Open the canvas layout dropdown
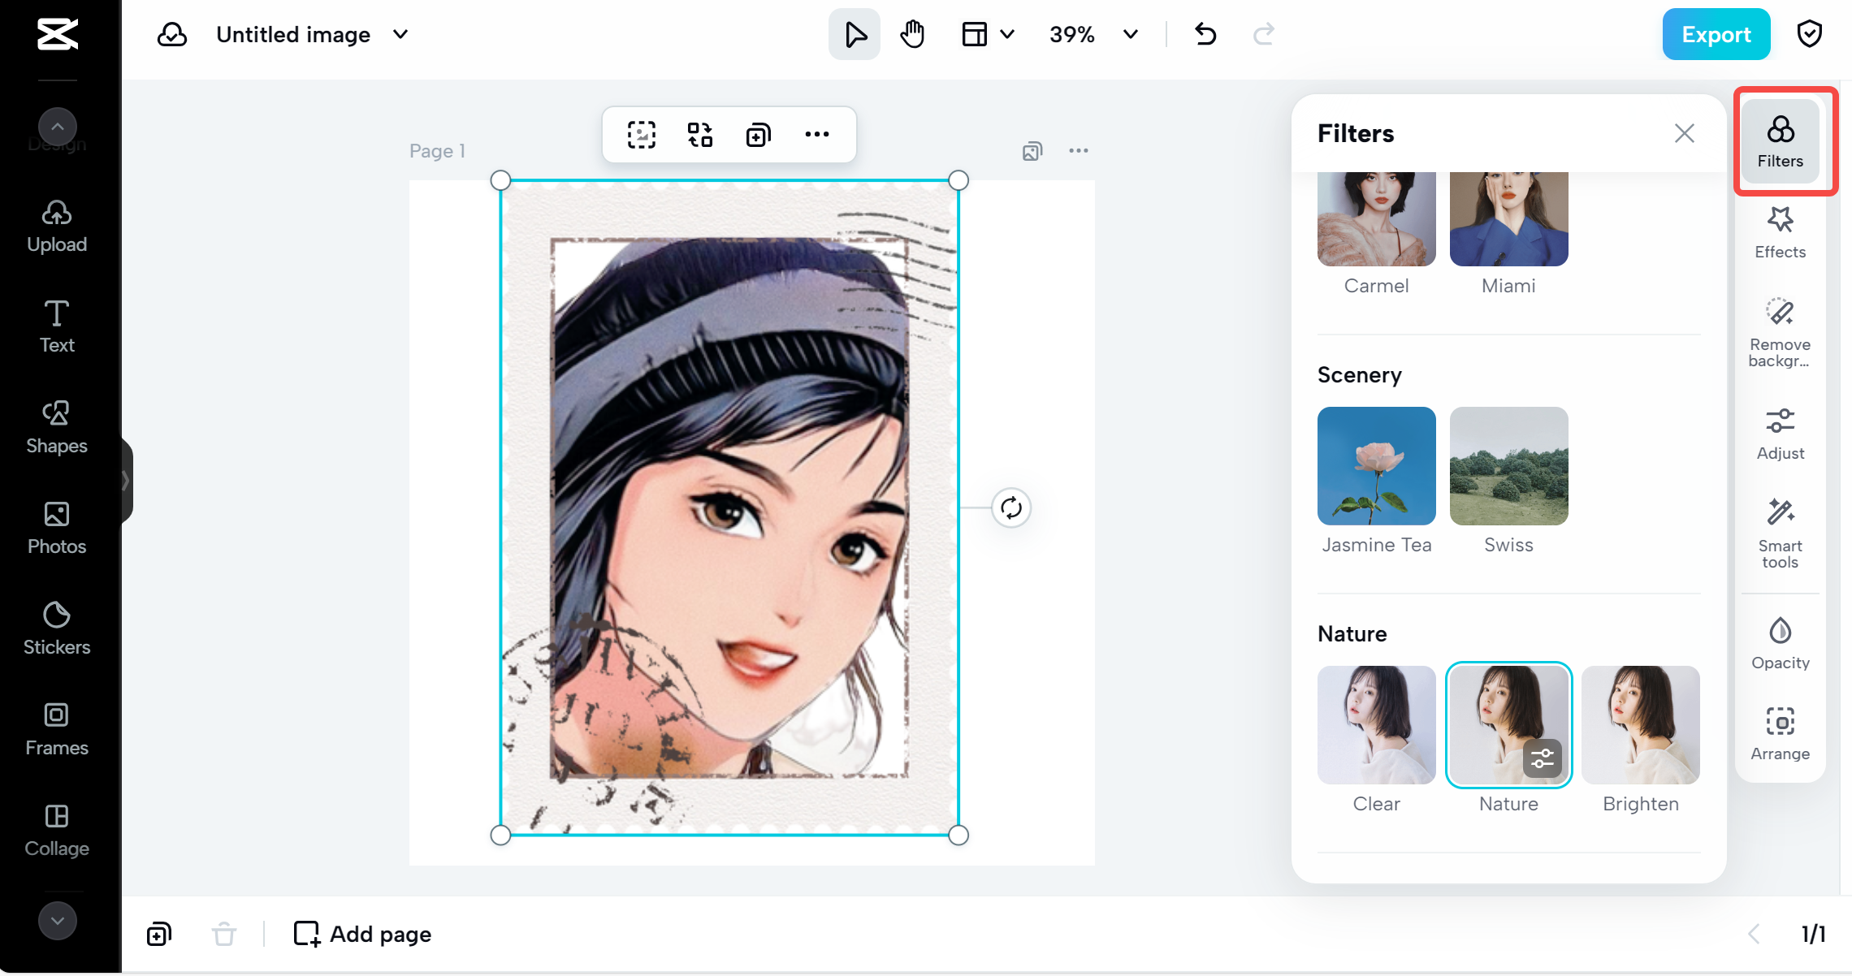Screen dimensions: 1852x976 pos(988,34)
